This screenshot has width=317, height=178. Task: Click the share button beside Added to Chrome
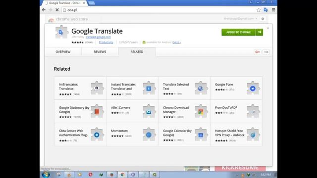click(260, 32)
